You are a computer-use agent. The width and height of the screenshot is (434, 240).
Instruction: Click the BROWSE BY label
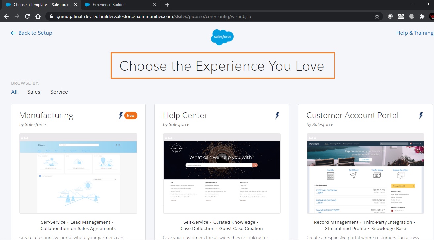tap(25, 83)
